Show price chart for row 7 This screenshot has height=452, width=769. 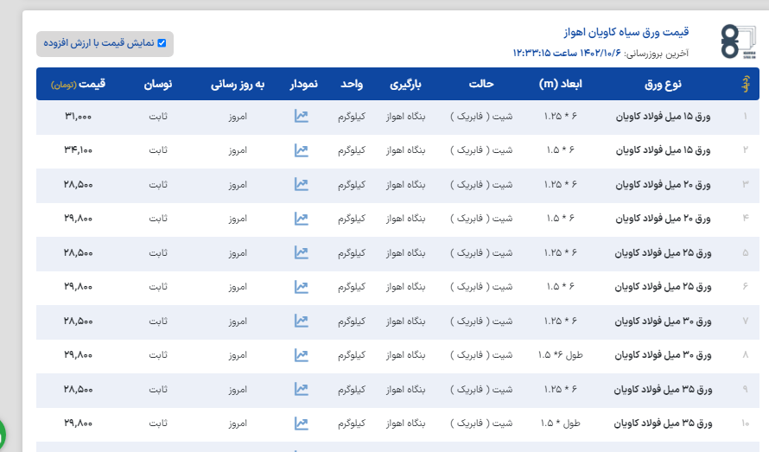tap(301, 321)
